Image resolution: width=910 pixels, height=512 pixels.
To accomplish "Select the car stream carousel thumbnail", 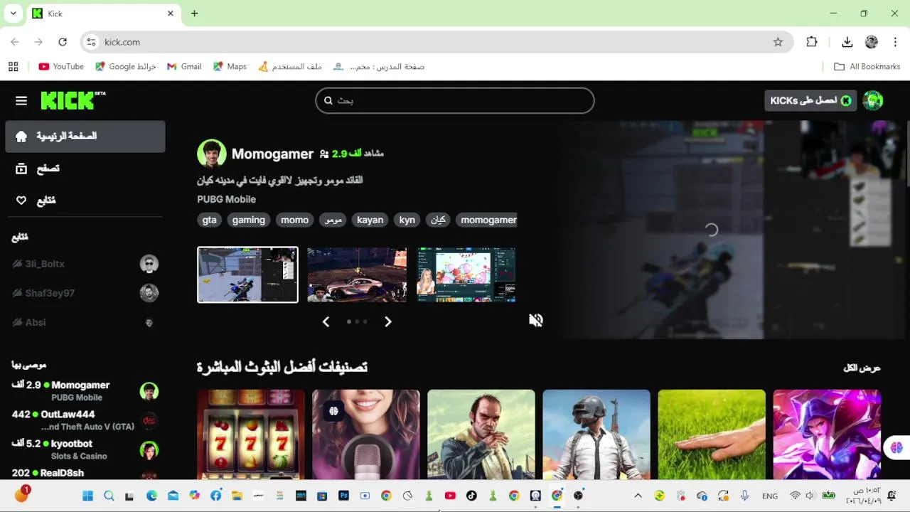I will coord(357,274).
